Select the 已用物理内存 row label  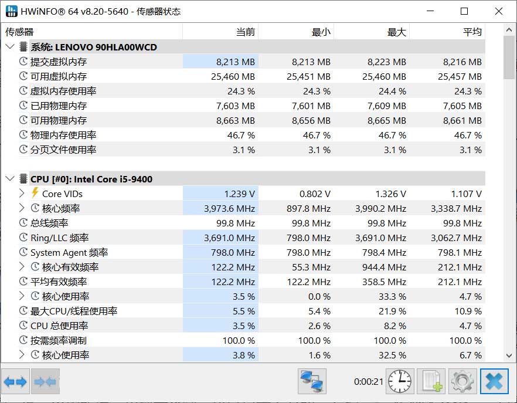tap(59, 106)
